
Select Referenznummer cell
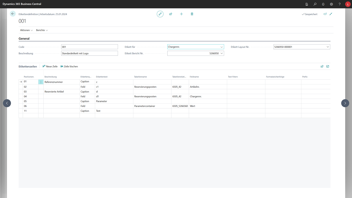click(62, 82)
